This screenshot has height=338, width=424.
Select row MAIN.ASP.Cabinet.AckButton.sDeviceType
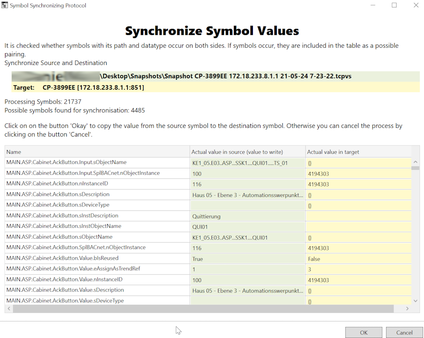(208, 205)
